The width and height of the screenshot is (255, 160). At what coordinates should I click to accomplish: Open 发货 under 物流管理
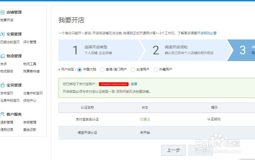4,64
